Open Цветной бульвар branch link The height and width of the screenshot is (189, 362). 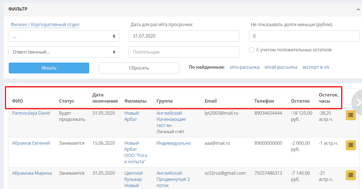tap(133, 176)
